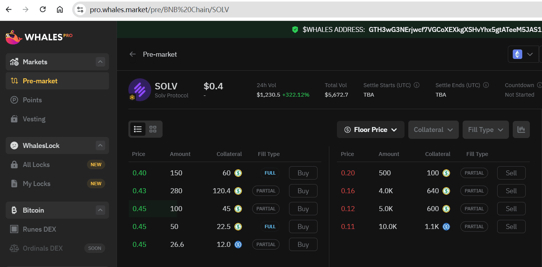Sell into the 0.11 price order
Viewport: 542px width, 267px height.
(511, 227)
